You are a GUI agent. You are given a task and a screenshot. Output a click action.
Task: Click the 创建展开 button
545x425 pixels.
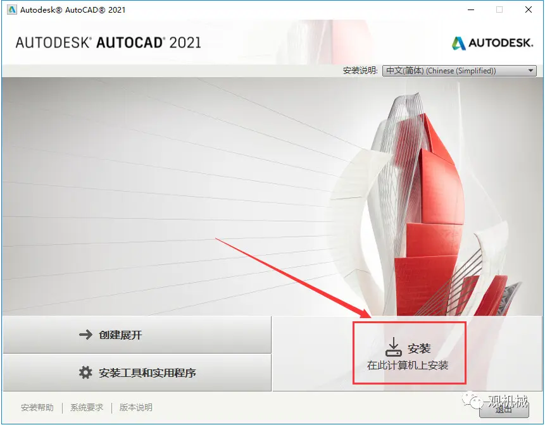pos(137,335)
